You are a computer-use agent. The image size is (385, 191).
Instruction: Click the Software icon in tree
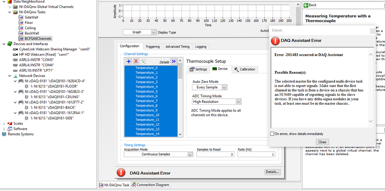coord(10,129)
